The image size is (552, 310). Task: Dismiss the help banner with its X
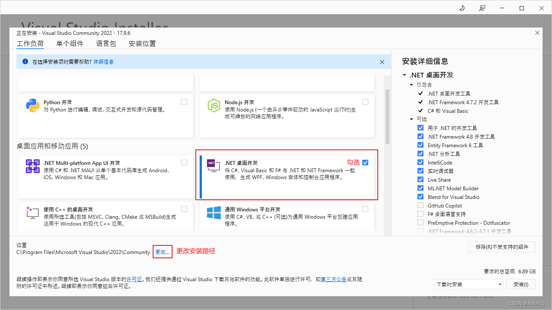382,62
